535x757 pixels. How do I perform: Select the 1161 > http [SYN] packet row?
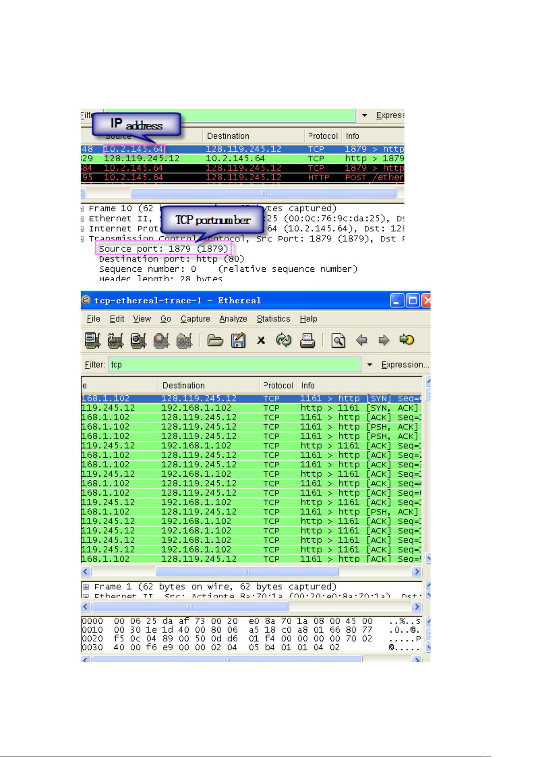(252, 398)
